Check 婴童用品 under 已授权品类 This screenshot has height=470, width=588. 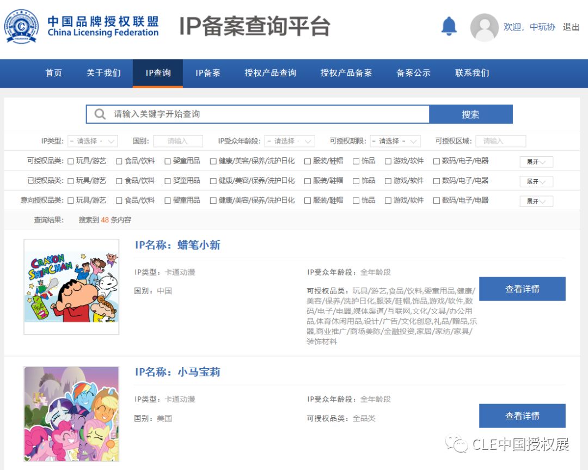pyautogui.click(x=168, y=181)
